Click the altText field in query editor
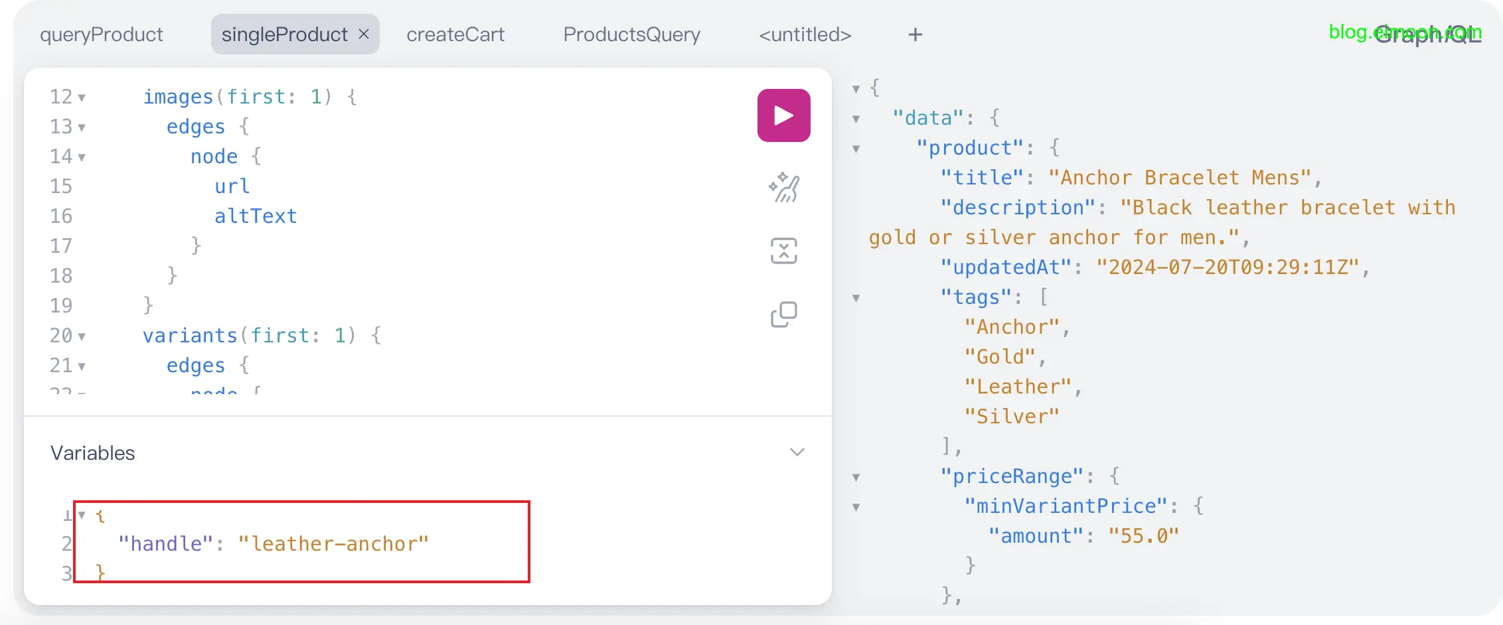 pos(256,216)
